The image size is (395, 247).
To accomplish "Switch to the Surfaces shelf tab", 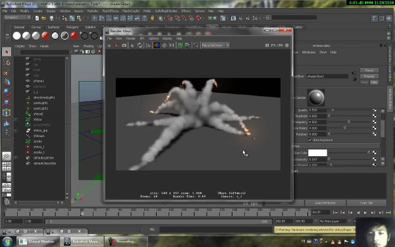I will pyautogui.click(x=54, y=27).
